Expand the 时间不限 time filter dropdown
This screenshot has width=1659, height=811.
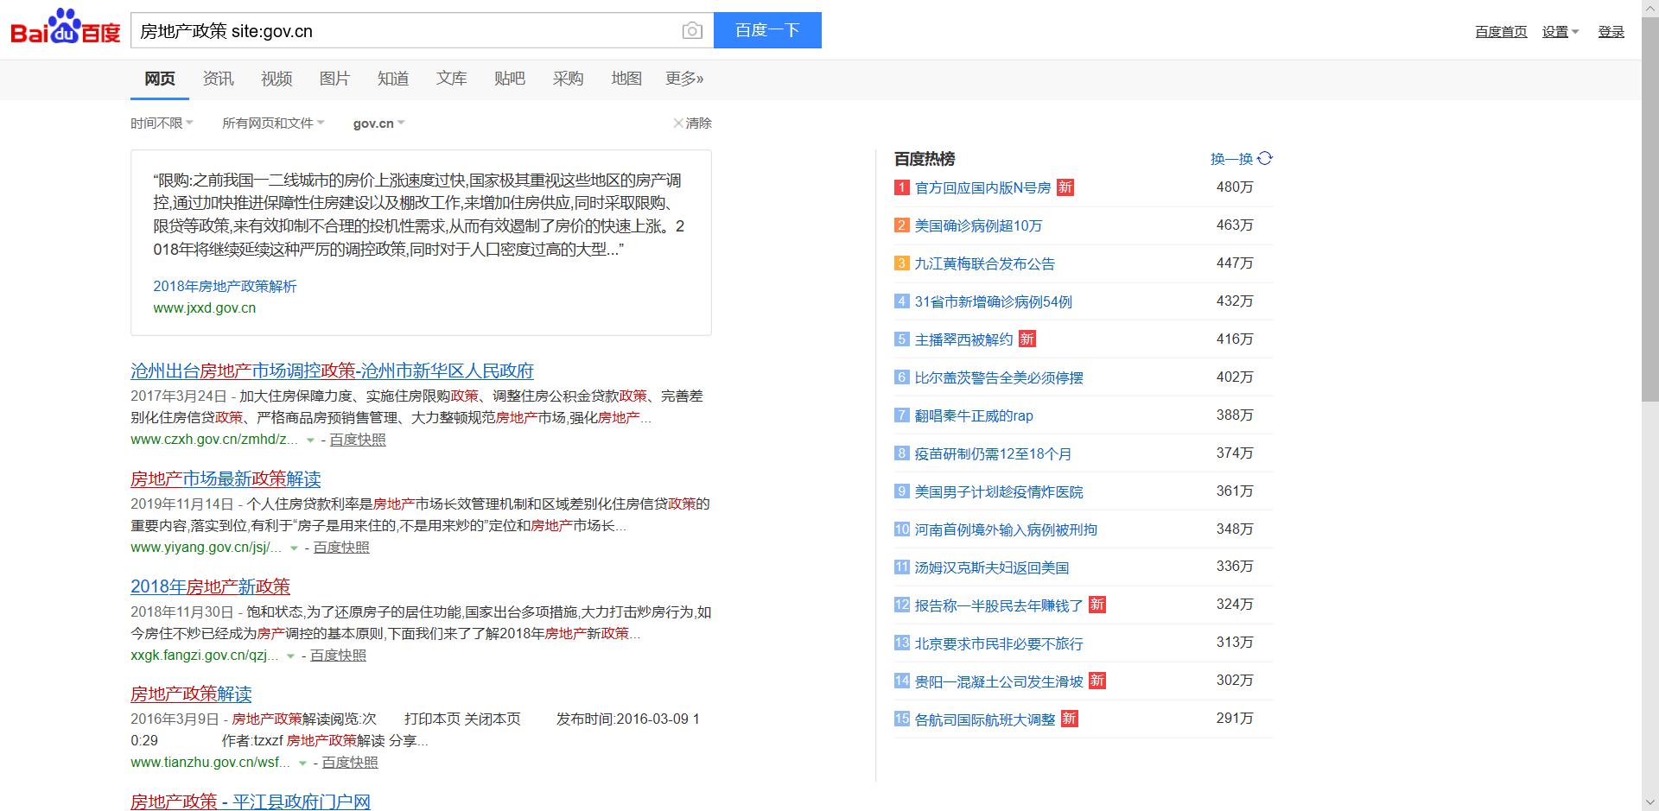161,123
